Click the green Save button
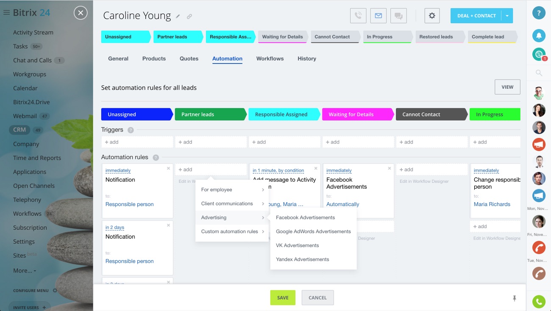551x311 pixels. [x=283, y=297]
